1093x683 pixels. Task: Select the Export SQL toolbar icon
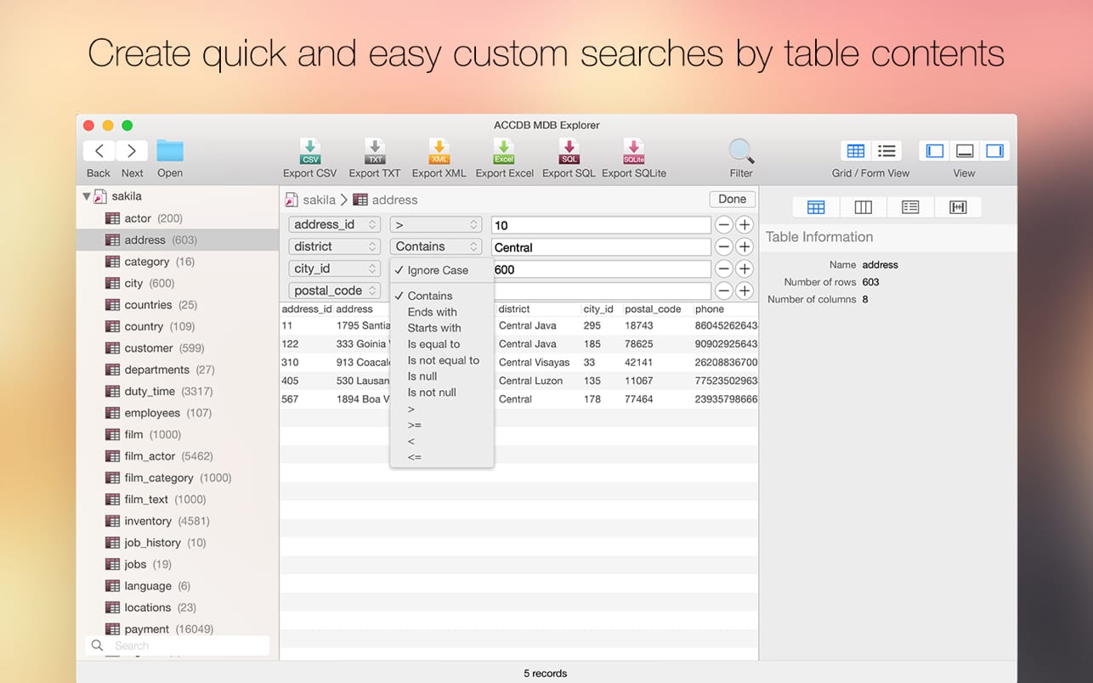pos(568,155)
